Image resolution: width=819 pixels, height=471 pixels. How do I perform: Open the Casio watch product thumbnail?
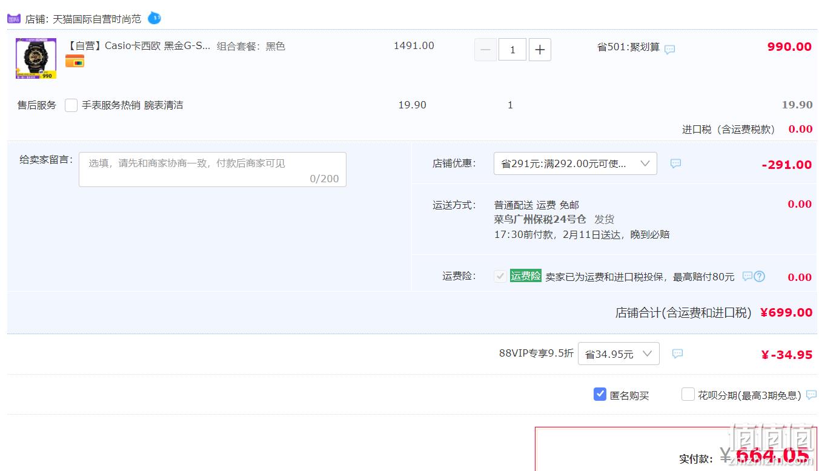click(x=36, y=59)
